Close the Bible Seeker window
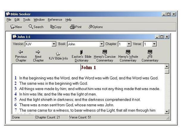 point(174,14)
